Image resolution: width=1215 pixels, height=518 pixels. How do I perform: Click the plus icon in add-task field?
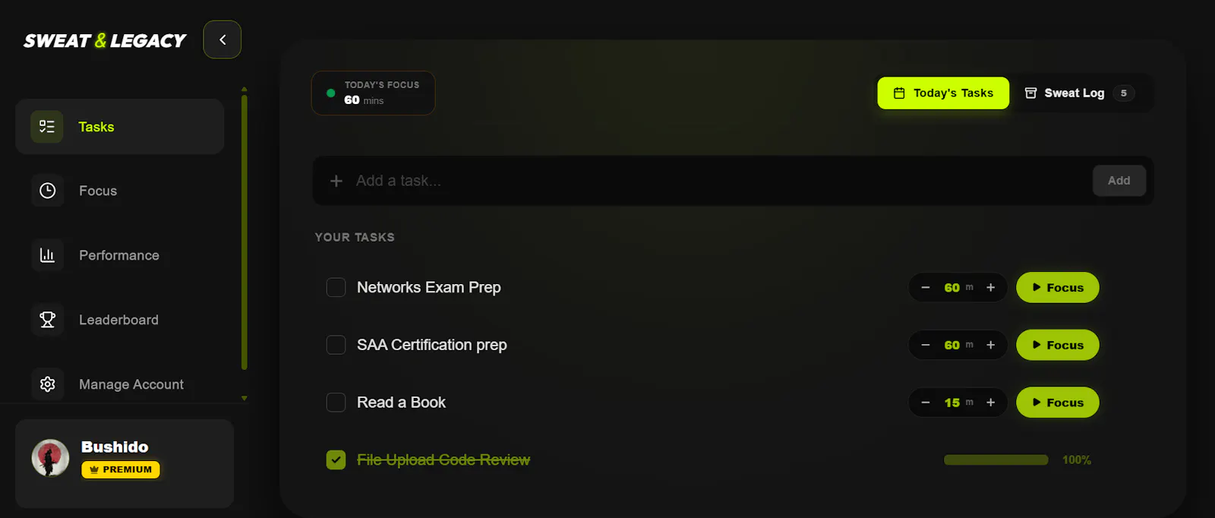(x=336, y=181)
